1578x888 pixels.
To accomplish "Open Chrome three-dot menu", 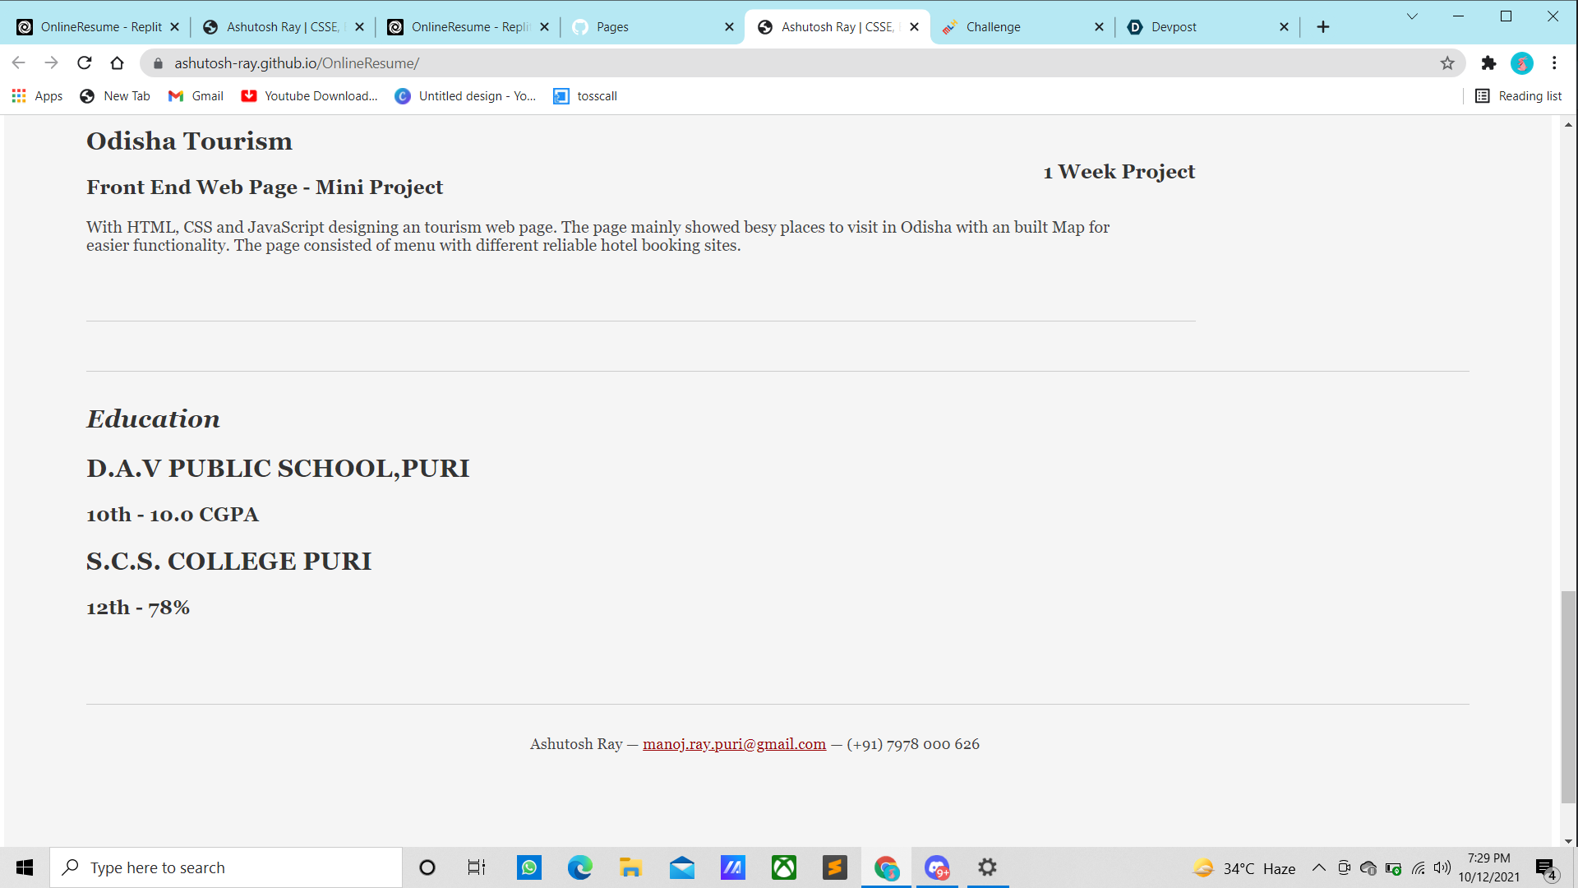I will [1554, 63].
